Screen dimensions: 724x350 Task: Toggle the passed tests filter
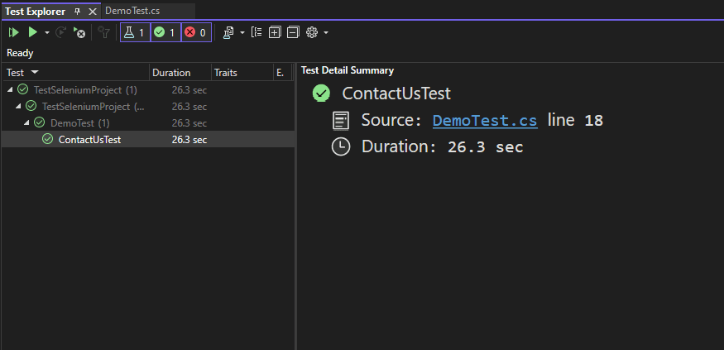165,33
